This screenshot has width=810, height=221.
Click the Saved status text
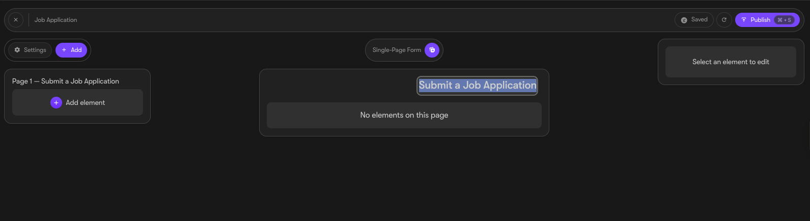(700, 20)
